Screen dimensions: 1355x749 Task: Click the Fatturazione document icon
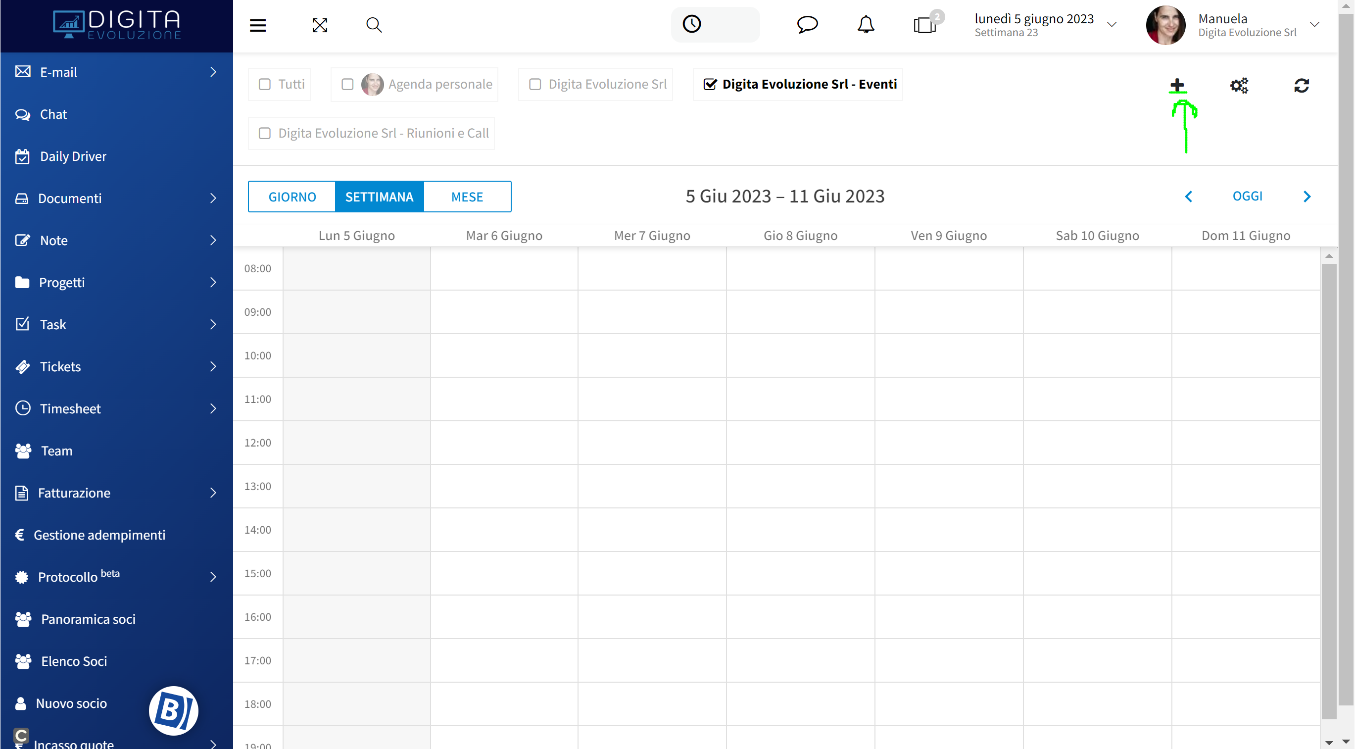pyautogui.click(x=22, y=493)
